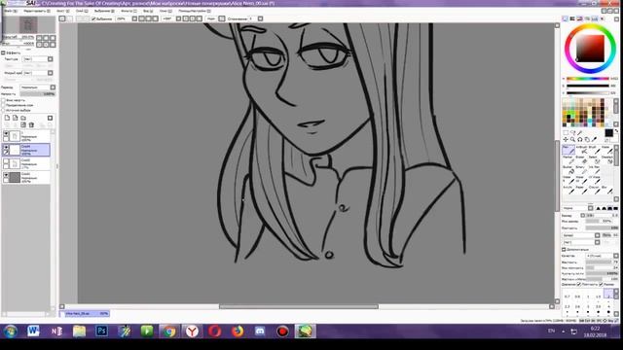Select the Zoom magnifier tool
The height and width of the screenshot is (350, 623).
[x=572, y=140]
